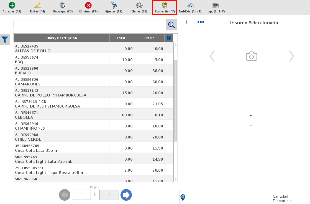Select the Clonar (F9) clone icon
Screen dimensions: 310x204
tap(139, 6)
